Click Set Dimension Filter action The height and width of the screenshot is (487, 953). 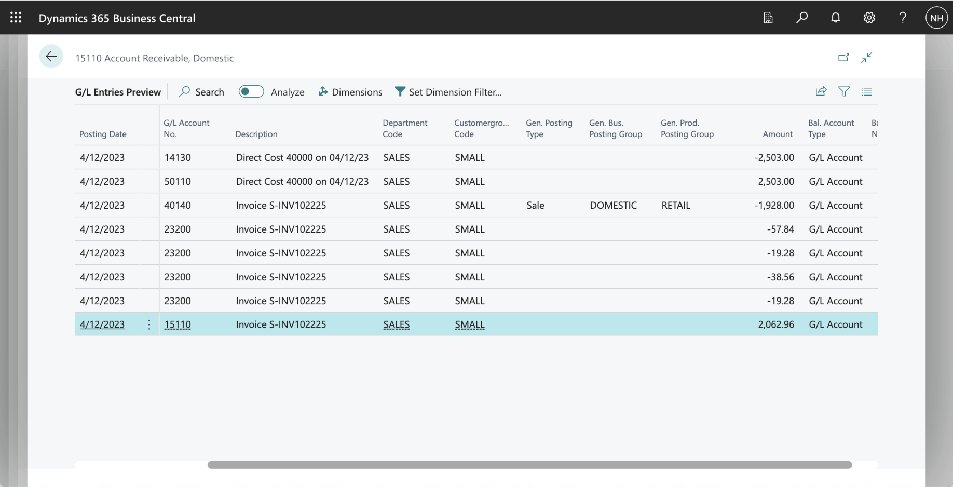point(448,92)
